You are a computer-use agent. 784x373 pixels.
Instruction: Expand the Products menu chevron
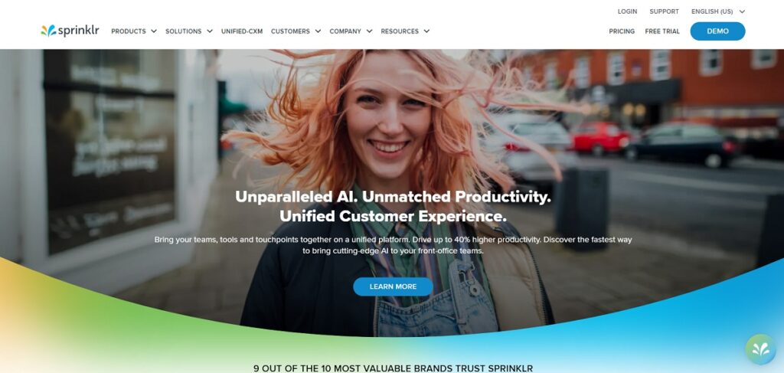[x=153, y=31]
